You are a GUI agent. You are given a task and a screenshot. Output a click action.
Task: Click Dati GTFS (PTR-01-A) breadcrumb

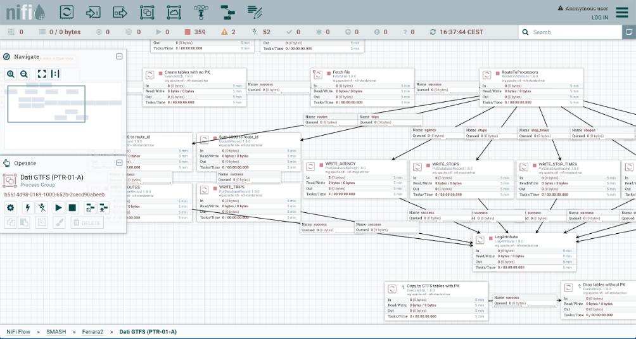click(148, 331)
